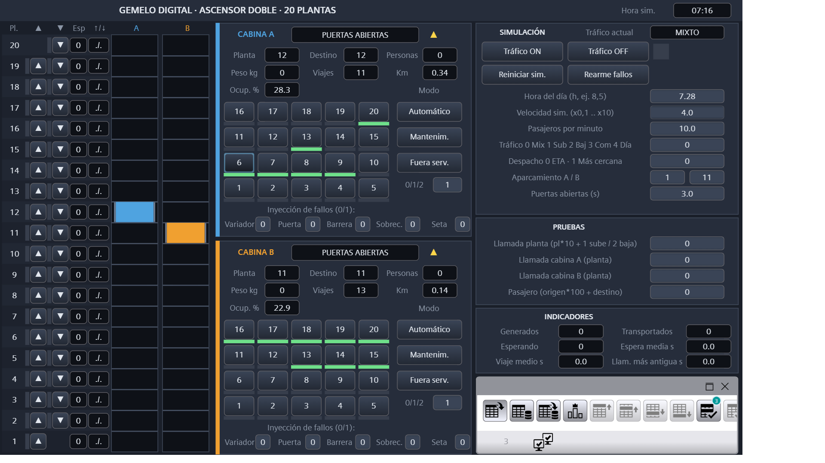Select floor 13 button in Cabina B
Image resolution: width=825 pixels, height=463 pixels.
tap(306, 355)
